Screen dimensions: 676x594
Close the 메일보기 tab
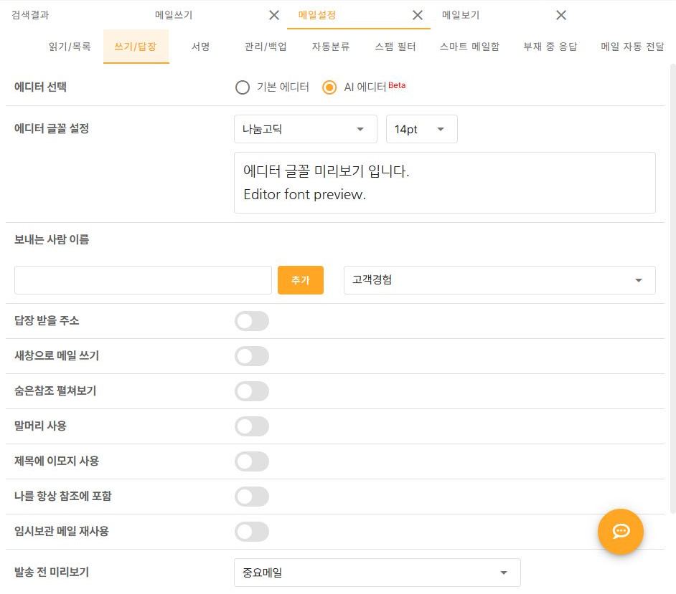[561, 16]
